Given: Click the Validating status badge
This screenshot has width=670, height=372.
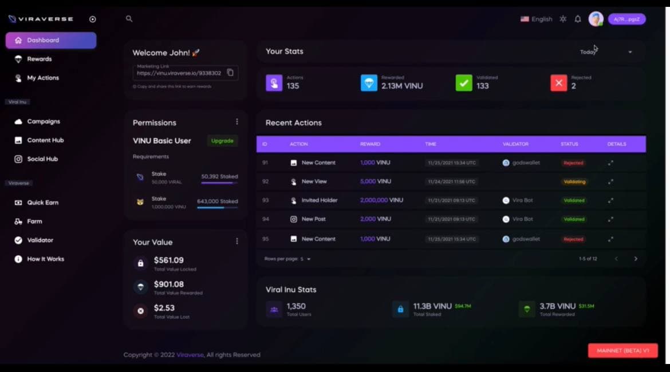Looking at the screenshot, I should coord(574,181).
